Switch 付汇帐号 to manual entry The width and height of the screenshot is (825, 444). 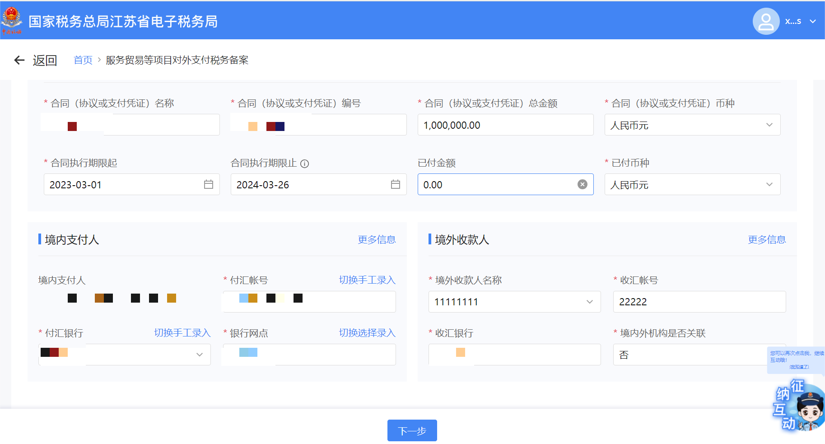tap(367, 280)
